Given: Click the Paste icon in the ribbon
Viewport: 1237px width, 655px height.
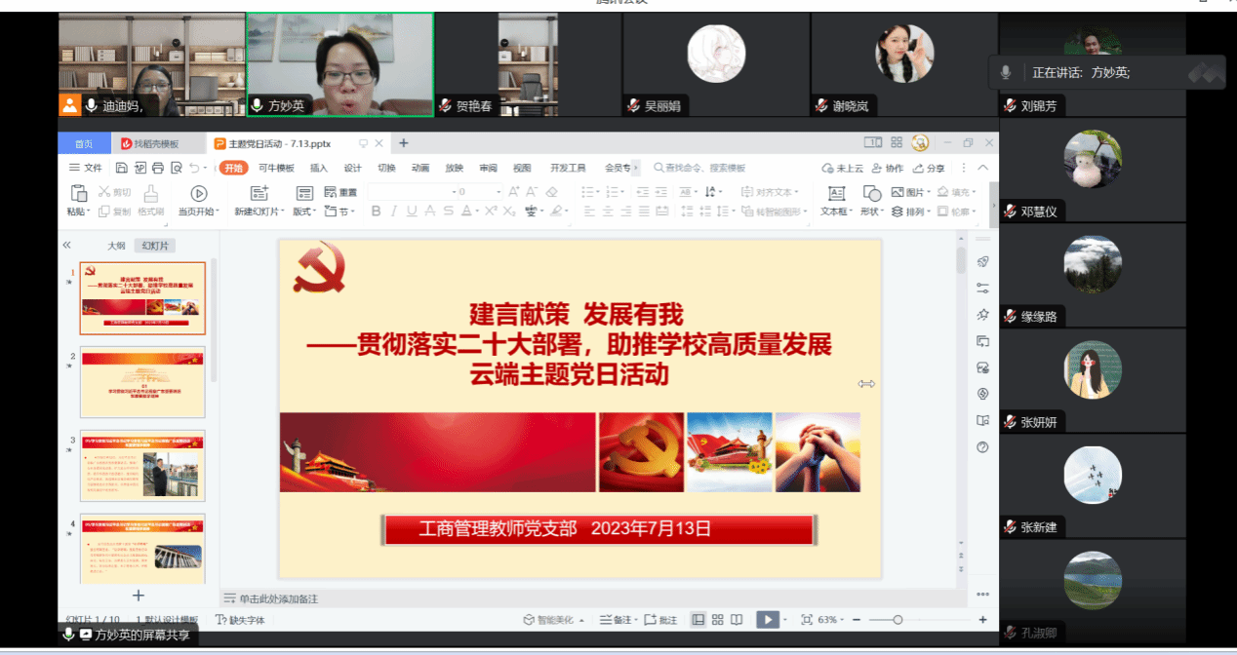Looking at the screenshot, I should coord(77,194).
